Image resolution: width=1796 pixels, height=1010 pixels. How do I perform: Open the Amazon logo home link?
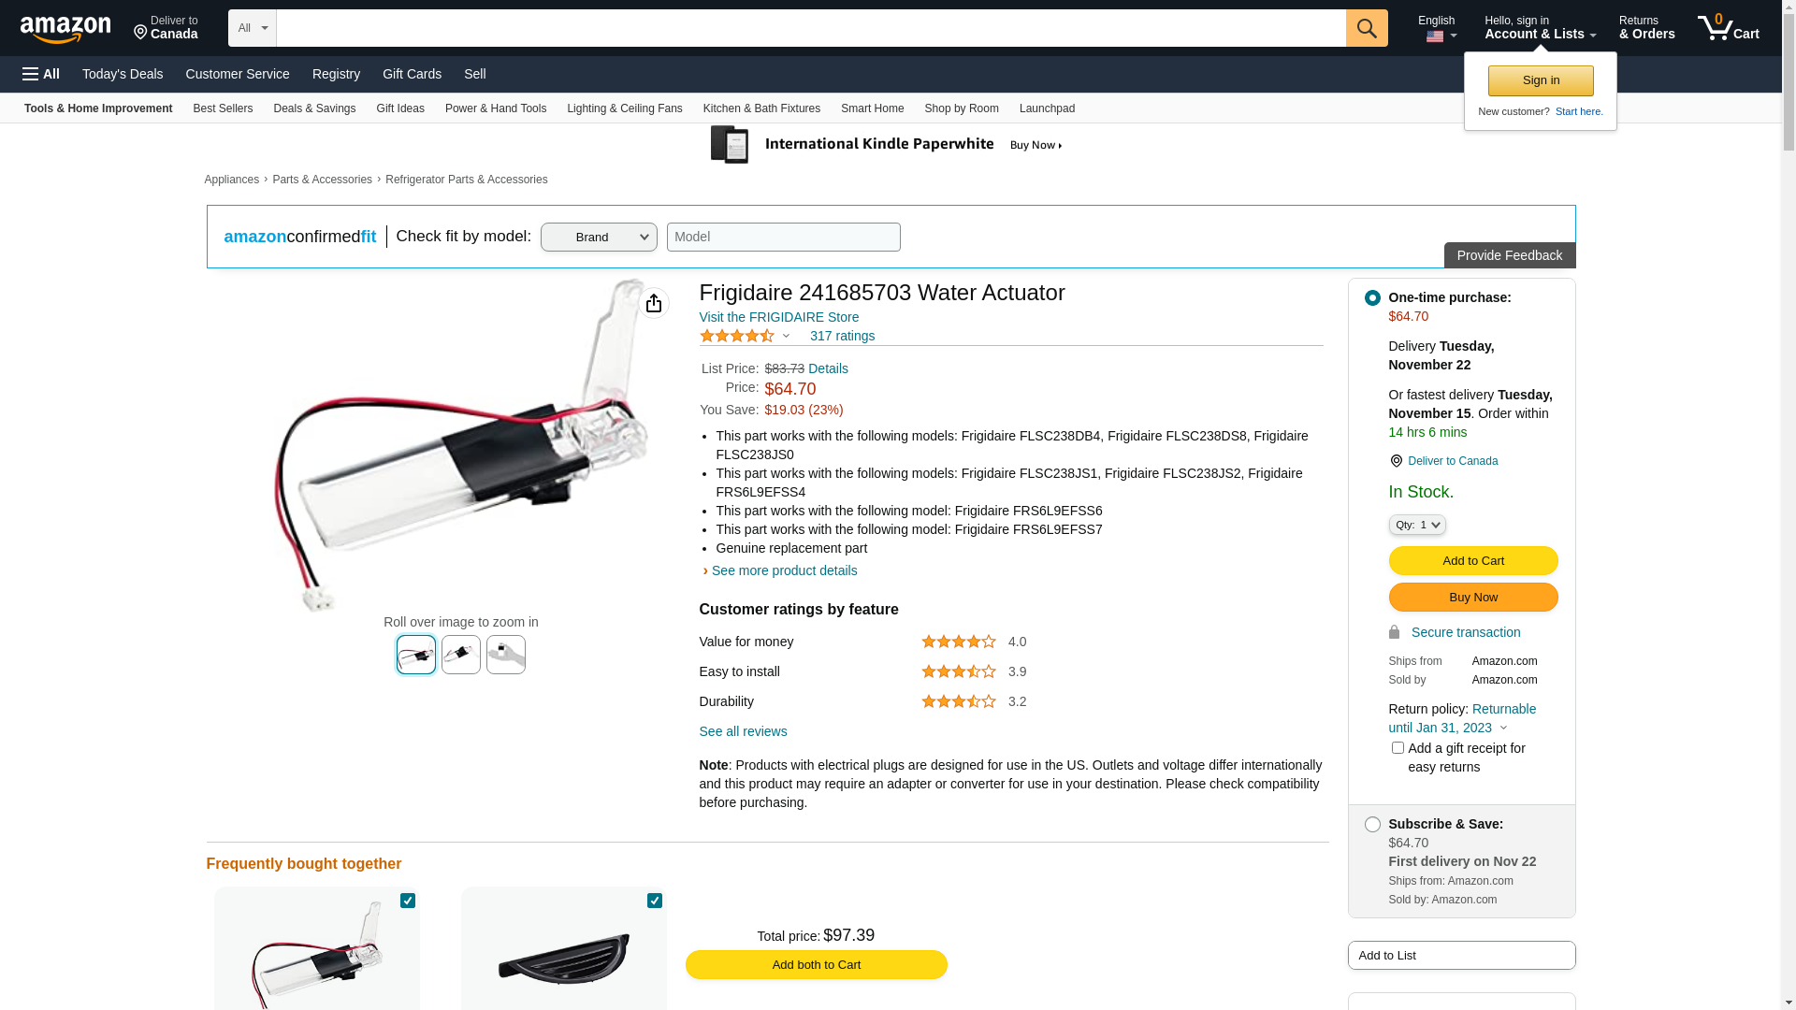(65, 29)
